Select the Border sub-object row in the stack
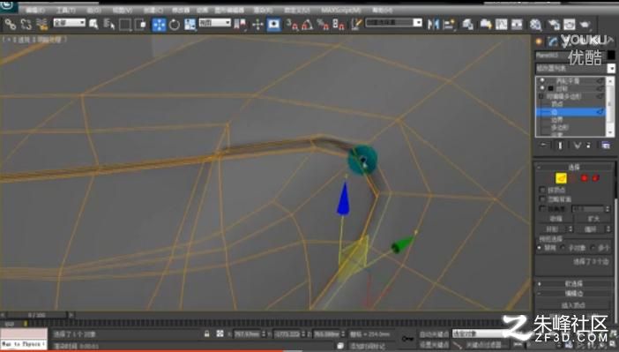The width and height of the screenshot is (619, 352). tap(570, 120)
